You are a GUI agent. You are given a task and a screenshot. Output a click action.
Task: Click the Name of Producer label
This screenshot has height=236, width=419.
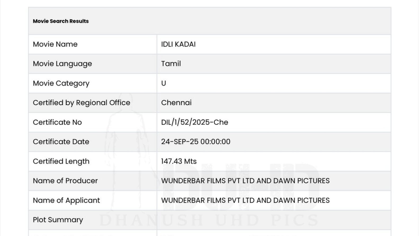click(65, 181)
